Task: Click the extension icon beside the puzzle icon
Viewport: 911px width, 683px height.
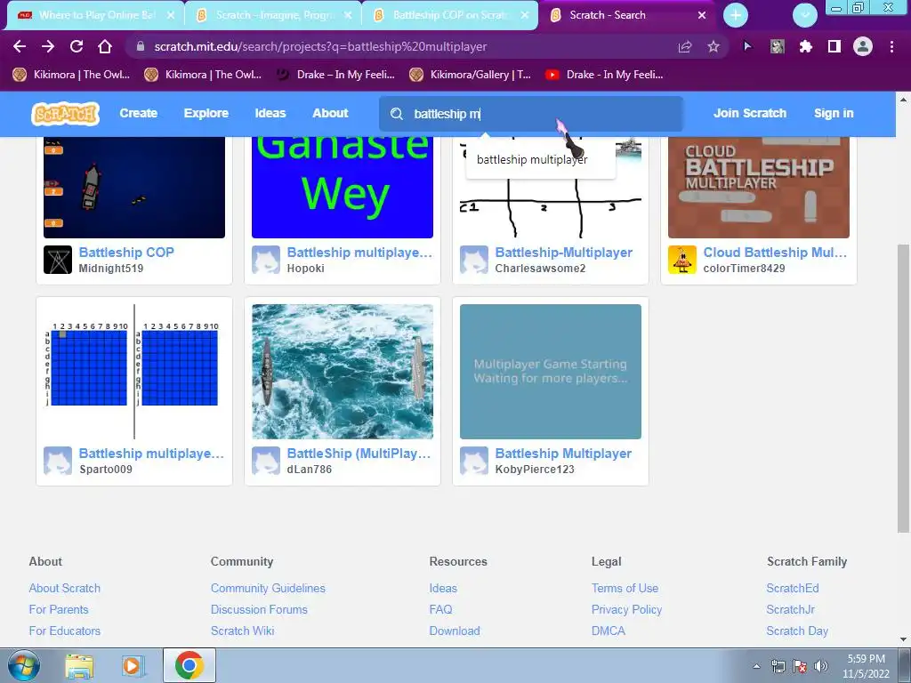Action: point(777,46)
